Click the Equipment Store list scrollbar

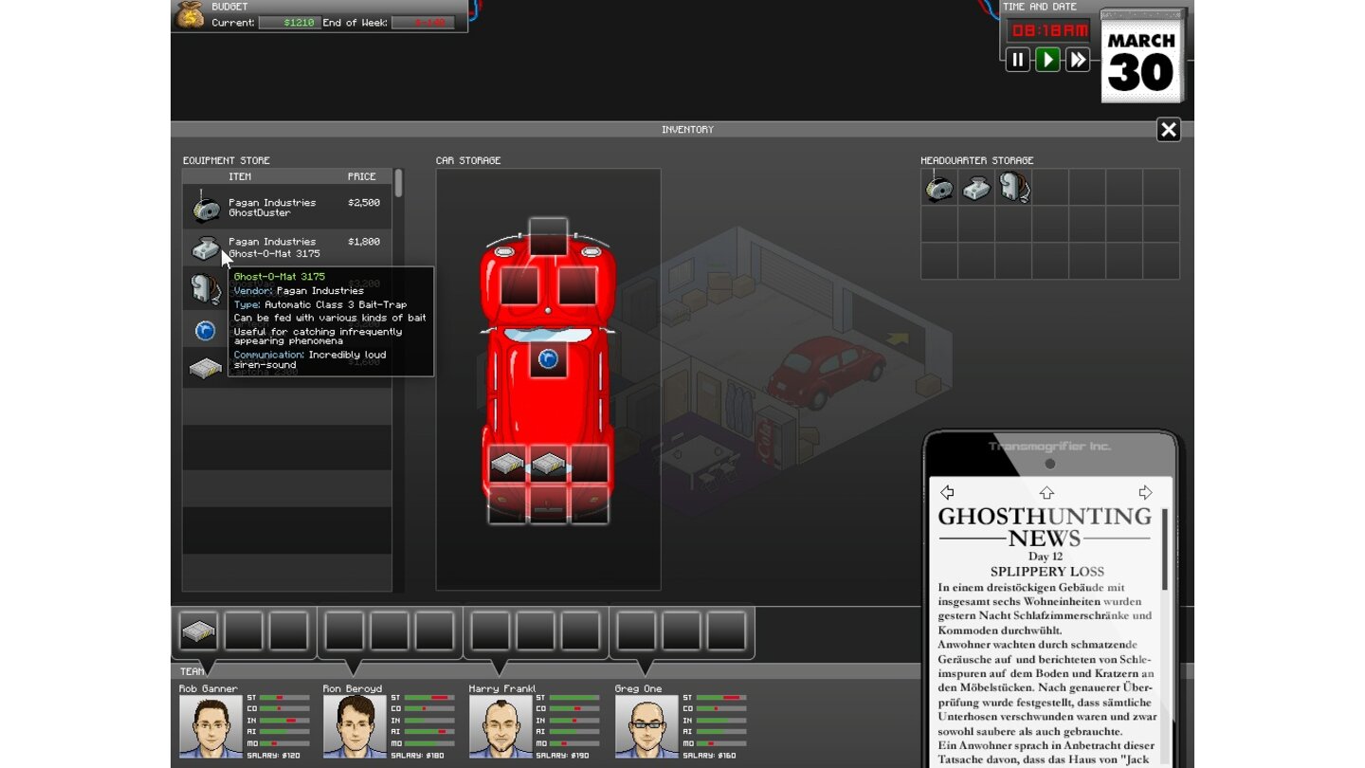tap(399, 183)
